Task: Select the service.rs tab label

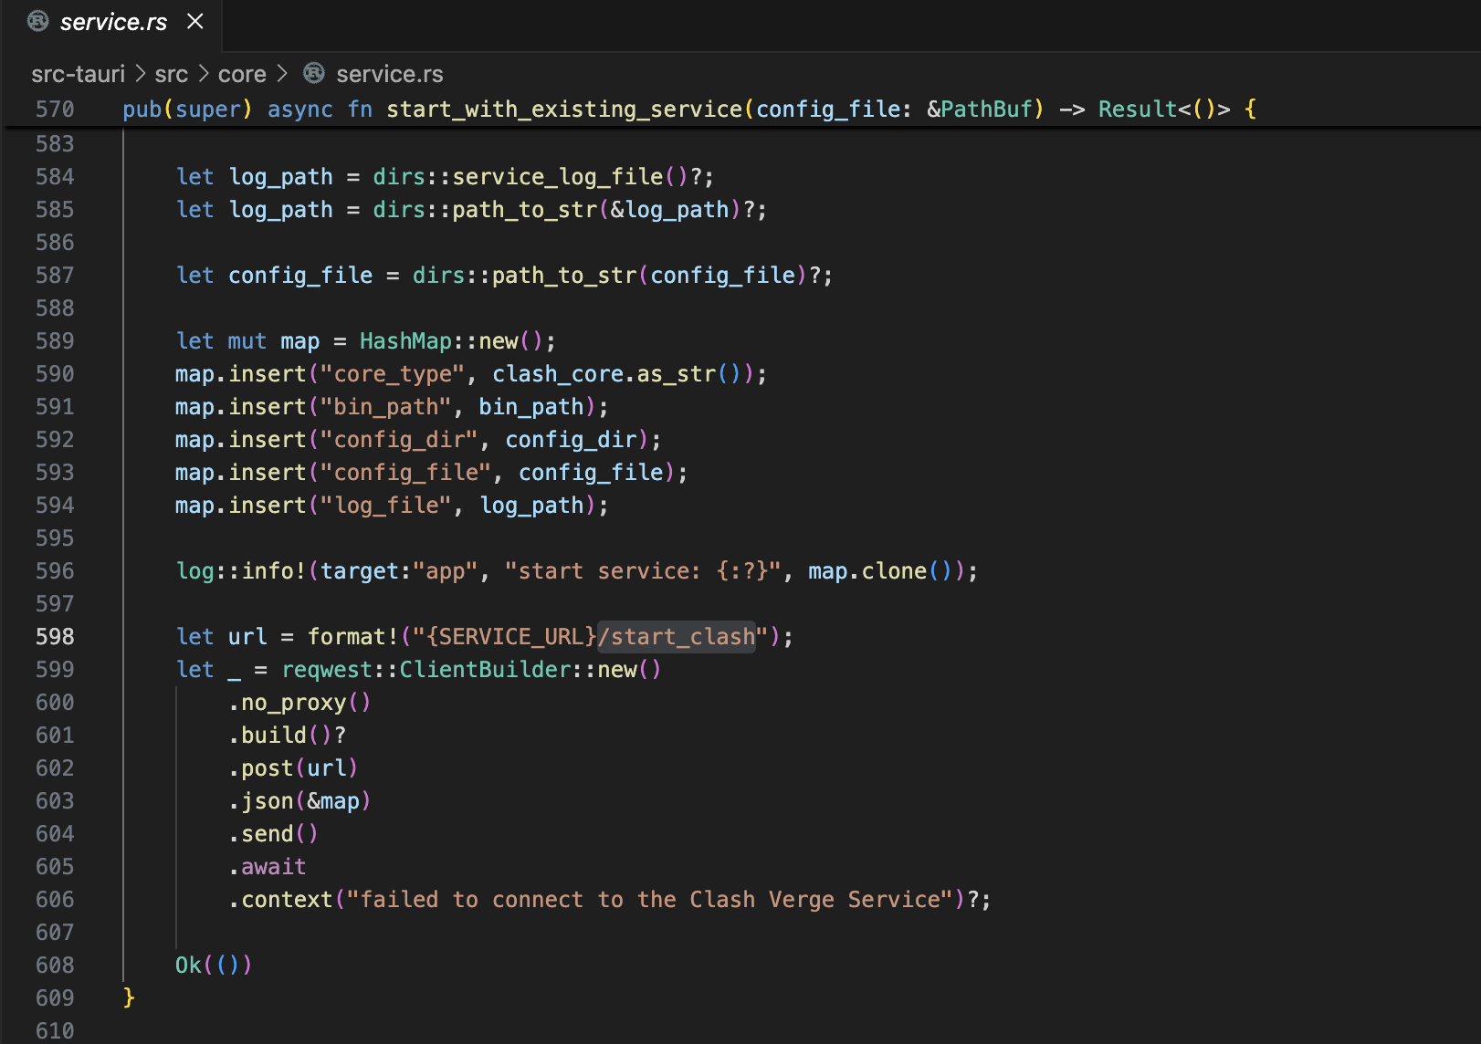Action: tap(113, 22)
